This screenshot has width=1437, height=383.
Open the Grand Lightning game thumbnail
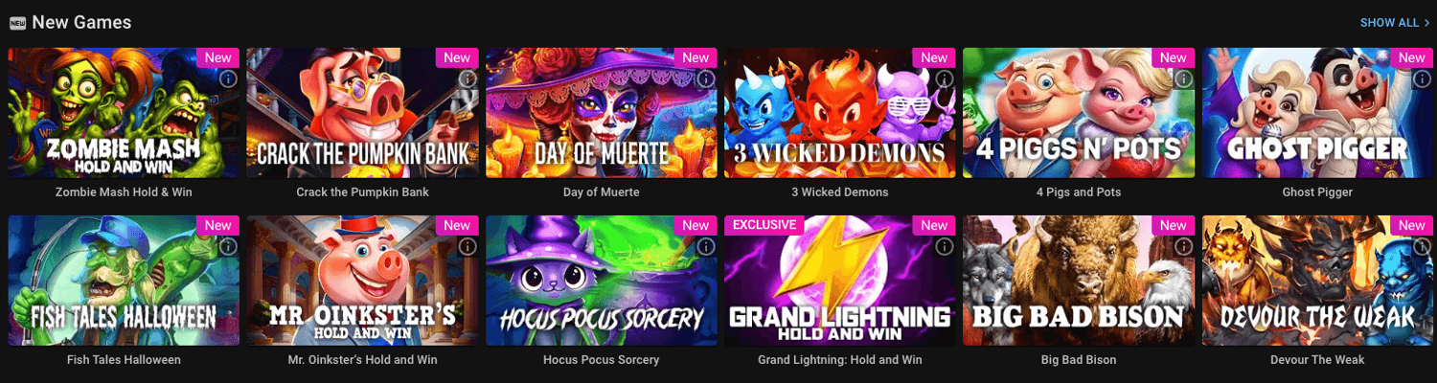[x=840, y=282]
